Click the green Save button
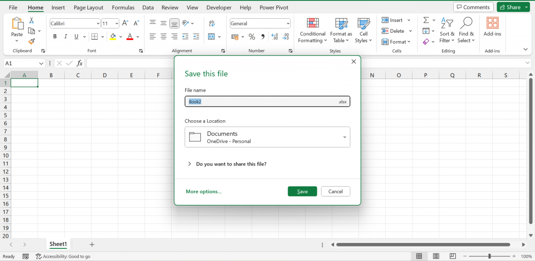This screenshot has width=535, height=261. coord(302,191)
